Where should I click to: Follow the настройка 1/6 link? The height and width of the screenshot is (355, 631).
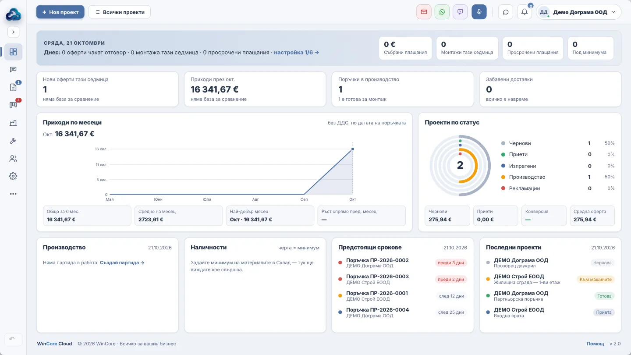pyautogui.click(x=297, y=53)
